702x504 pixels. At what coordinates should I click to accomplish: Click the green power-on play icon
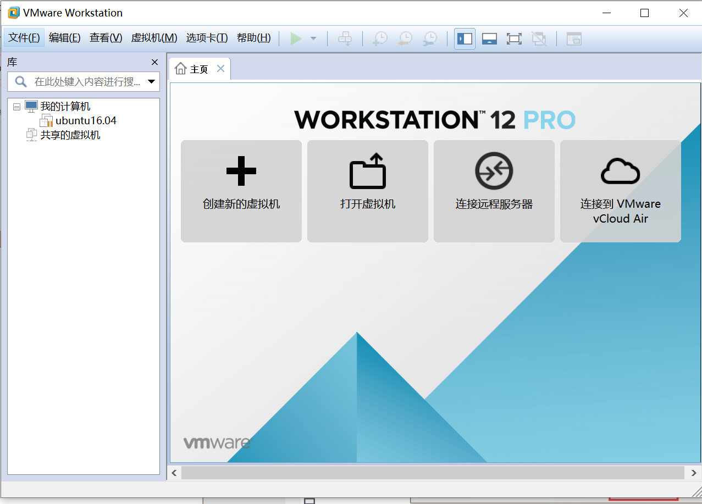click(296, 38)
